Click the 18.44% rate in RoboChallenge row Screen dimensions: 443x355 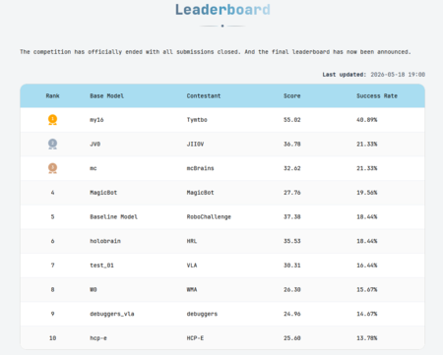click(x=367, y=217)
